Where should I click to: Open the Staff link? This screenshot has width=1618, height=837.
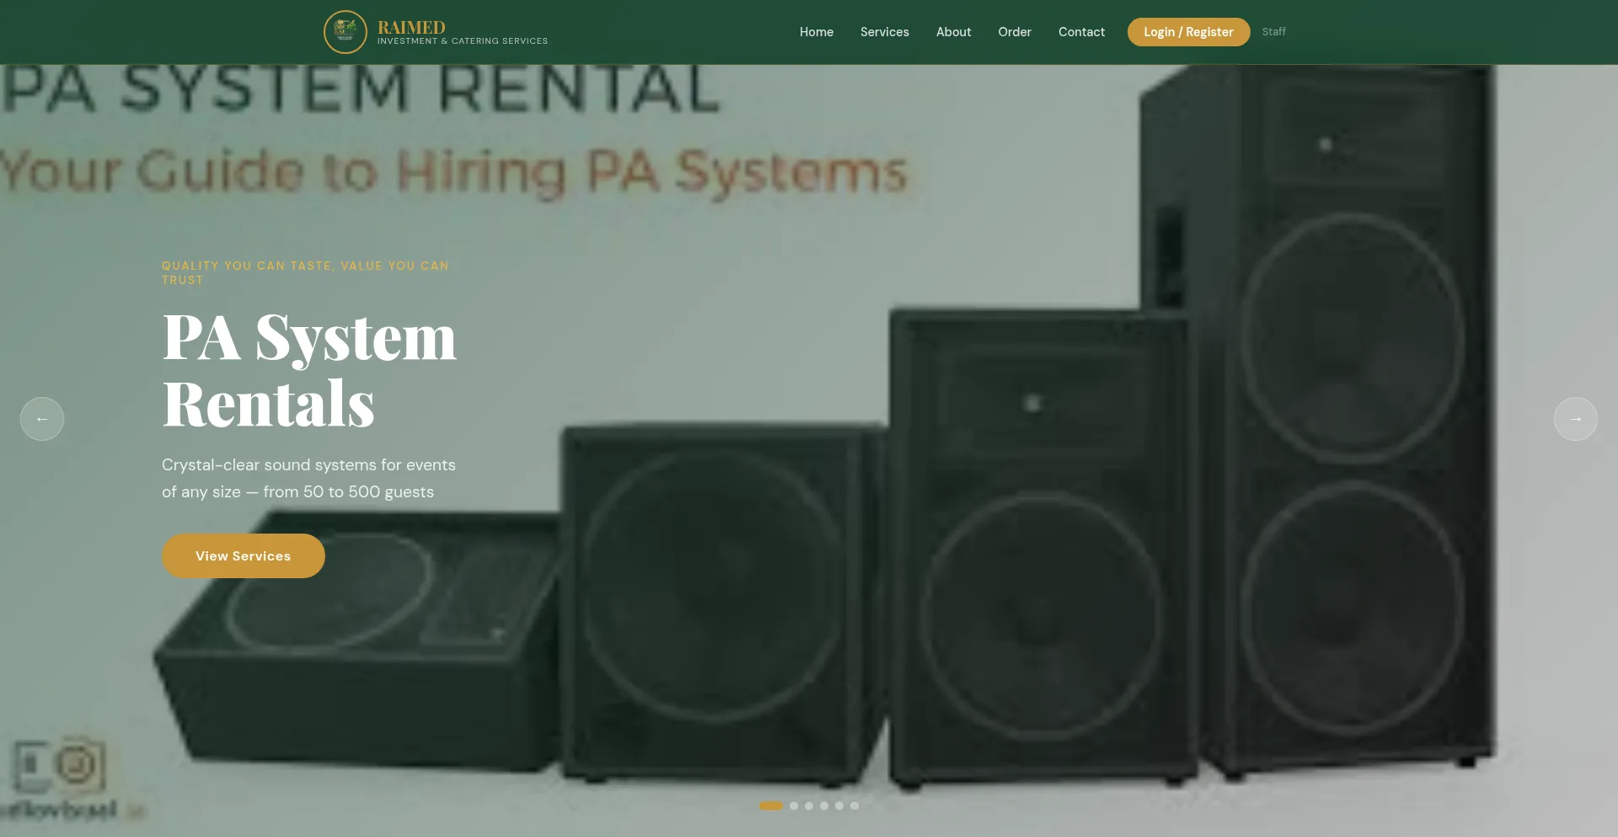tap(1273, 32)
